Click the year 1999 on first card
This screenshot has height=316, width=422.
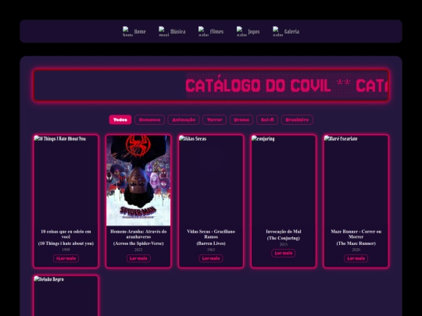point(66,250)
